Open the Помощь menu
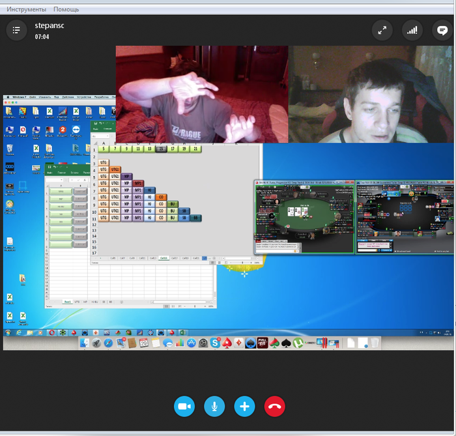Image resolution: width=456 pixels, height=436 pixels. 66,9
